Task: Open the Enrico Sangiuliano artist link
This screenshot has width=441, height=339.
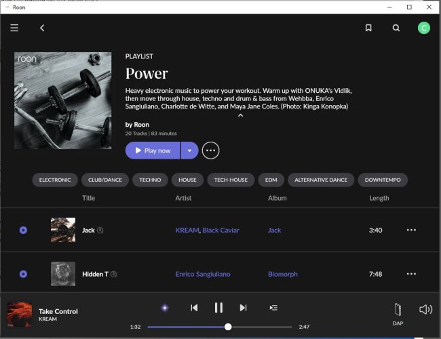Action: (x=203, y=274)
